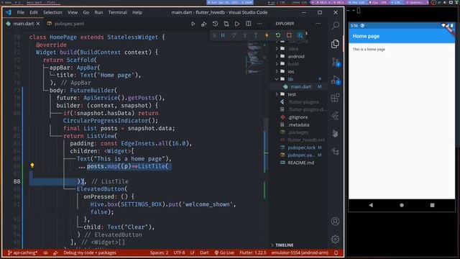
Task: Open the Terminal menu
Action: pyautogui.click(x=118, y=12)
